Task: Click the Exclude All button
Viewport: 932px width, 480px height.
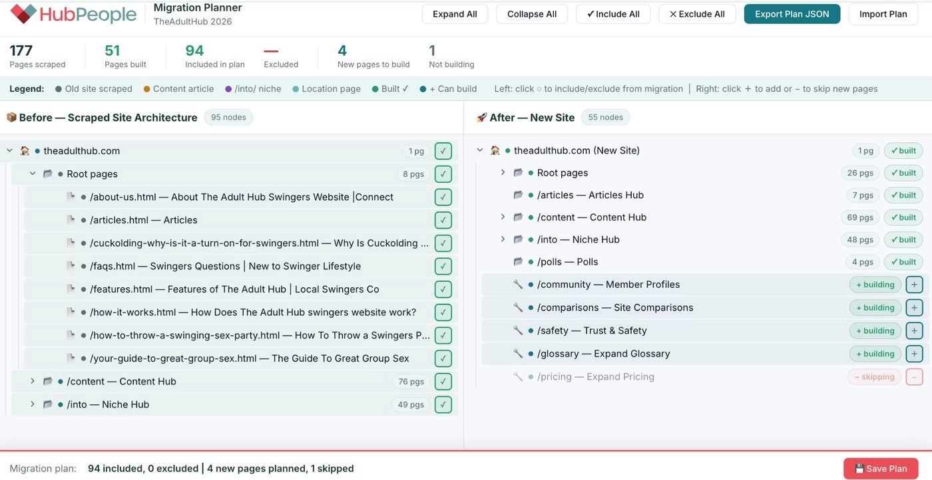Action: tap(697, 14)
